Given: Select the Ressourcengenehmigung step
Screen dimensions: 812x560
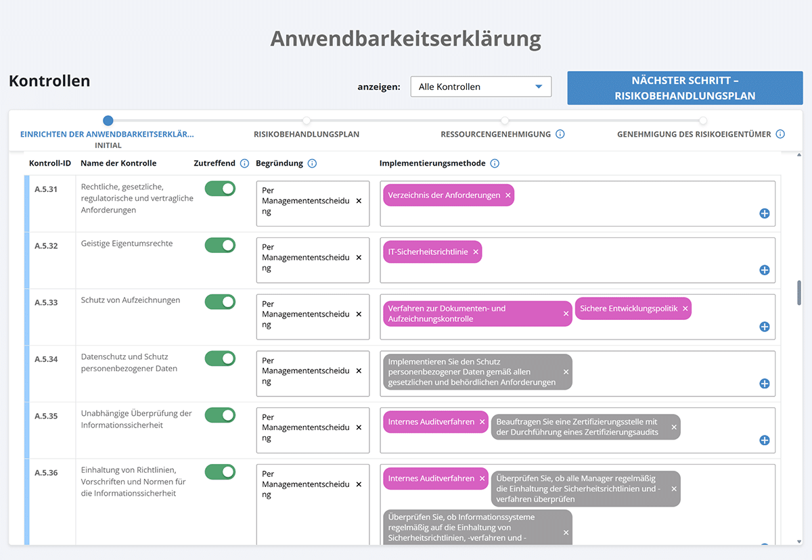Looking at the screenshot, I should point(495,134).
